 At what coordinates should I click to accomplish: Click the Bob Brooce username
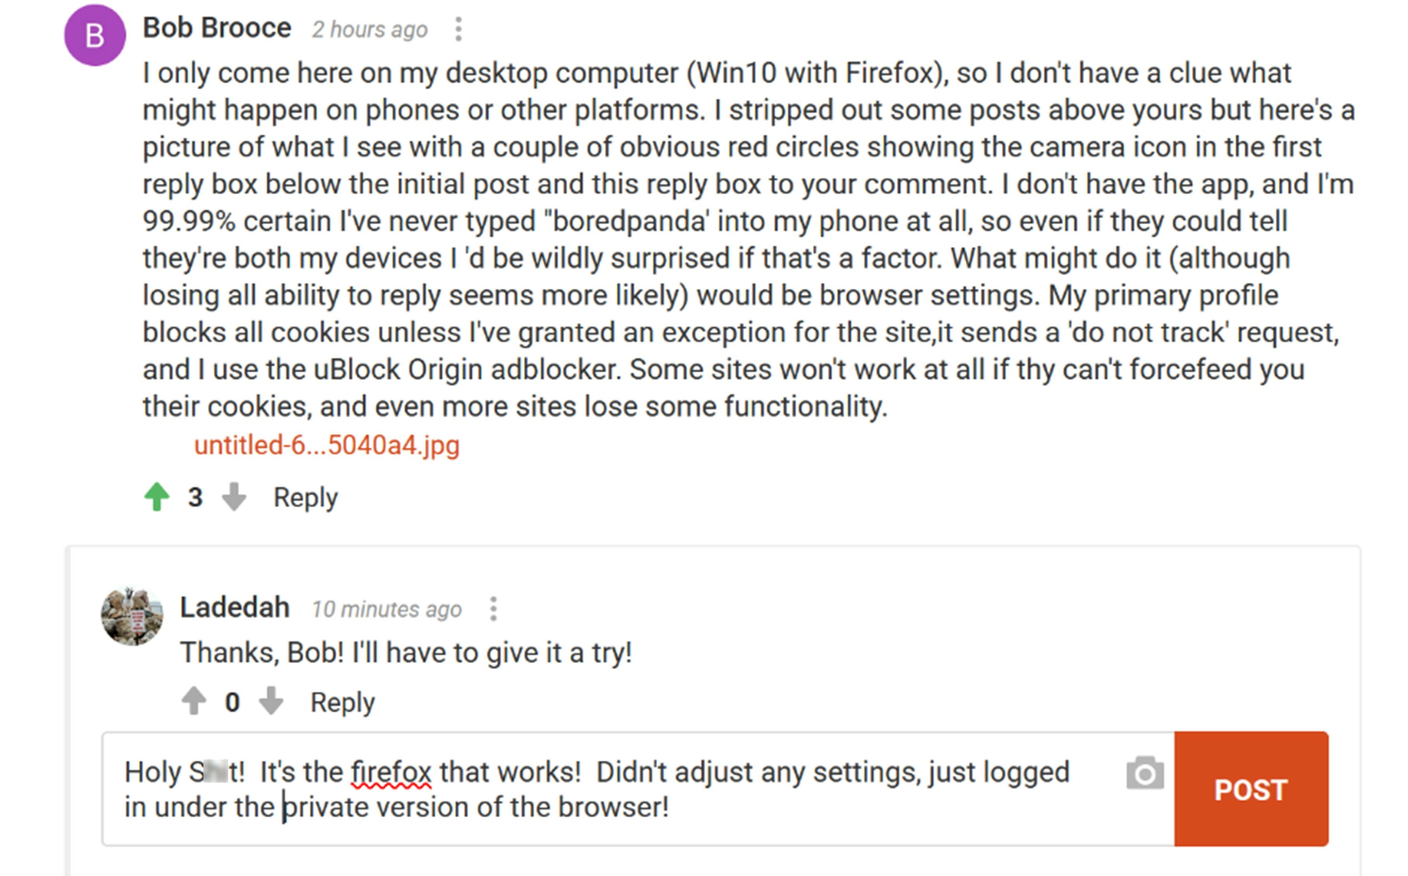[x=217, y=28]
